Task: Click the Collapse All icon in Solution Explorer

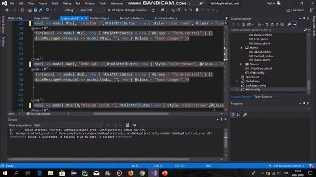Action: (277, 24)
